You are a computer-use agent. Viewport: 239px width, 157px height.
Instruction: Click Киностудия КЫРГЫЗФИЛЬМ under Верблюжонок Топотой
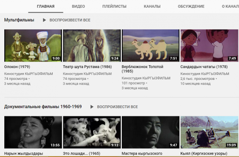(146, 78)
